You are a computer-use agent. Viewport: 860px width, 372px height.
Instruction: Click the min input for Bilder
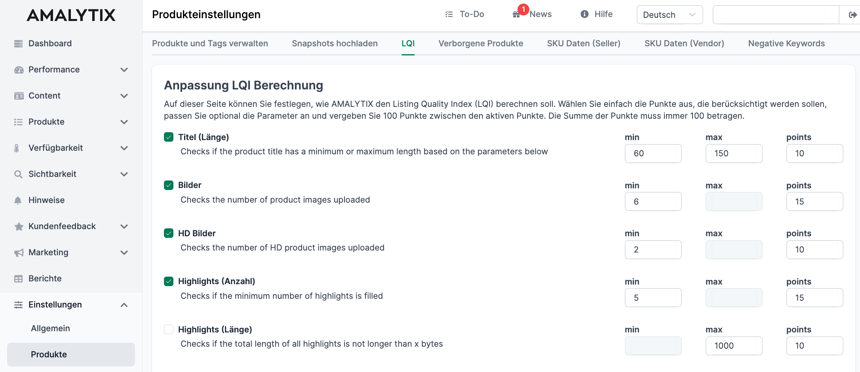pos(653,201)
